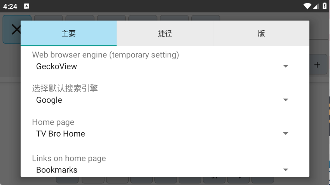Open the 捷径 tab
This screenshot has height=185, width=330.
pos(165,33)
